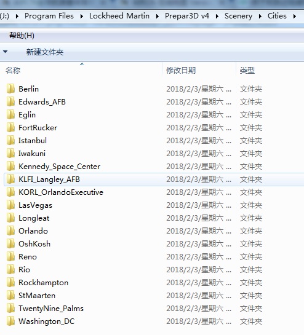This screenshot has width=304, height=335.
Task: Select the Eglin folder name
Action: point(27,115)
